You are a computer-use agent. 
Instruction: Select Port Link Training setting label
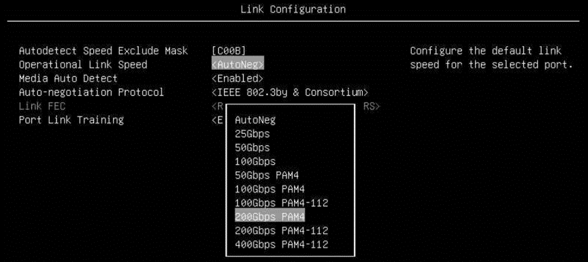tap(71, 120)
